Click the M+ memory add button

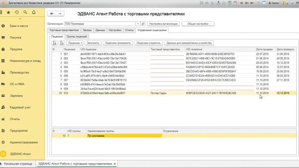click(x=247, y=3)
